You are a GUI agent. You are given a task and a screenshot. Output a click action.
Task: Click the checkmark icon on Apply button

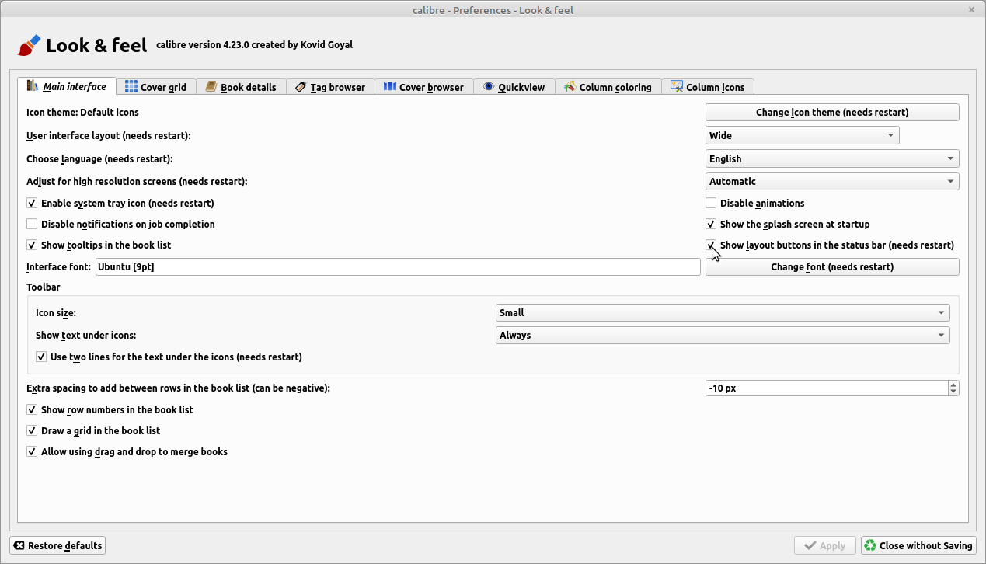(x=810, y=545)
